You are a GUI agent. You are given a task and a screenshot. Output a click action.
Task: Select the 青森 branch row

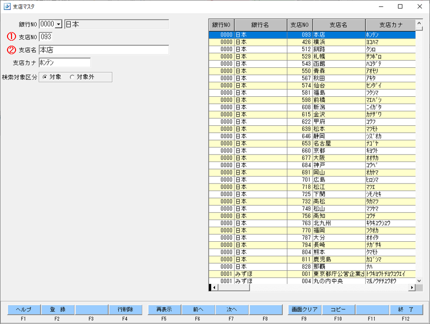[x=312, y=71]
